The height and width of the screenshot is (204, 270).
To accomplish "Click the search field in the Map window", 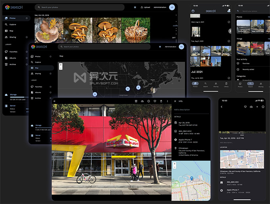I will pos(104,47).
